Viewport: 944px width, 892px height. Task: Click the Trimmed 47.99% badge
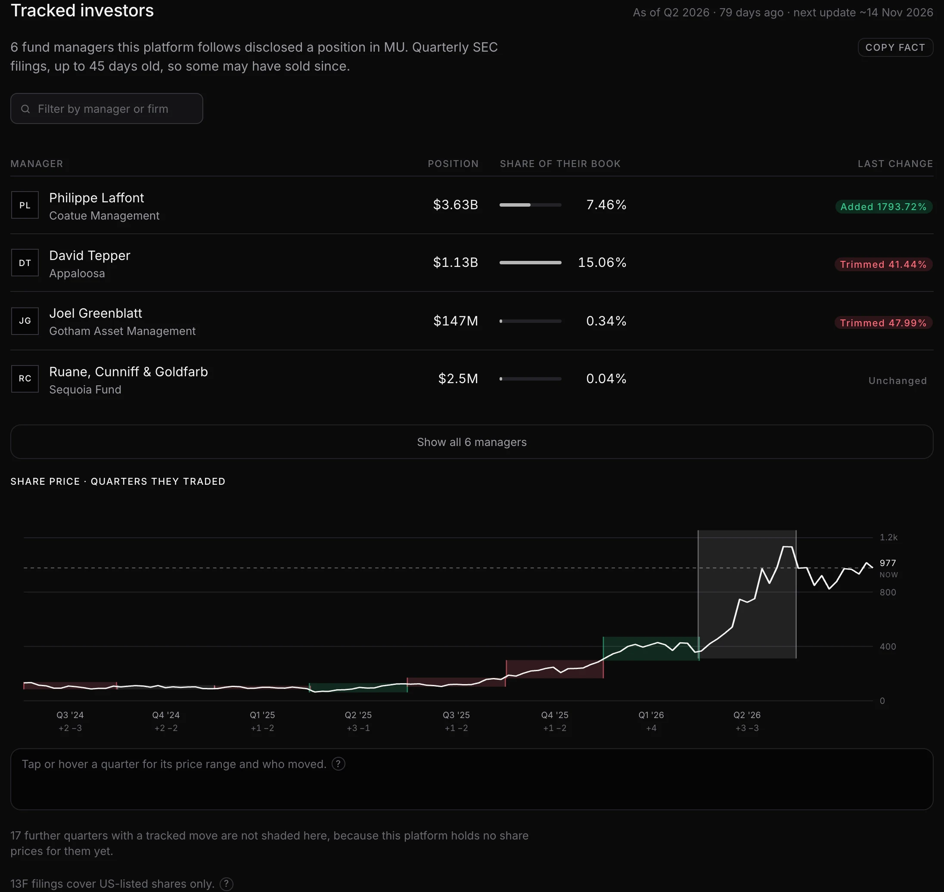884,323
